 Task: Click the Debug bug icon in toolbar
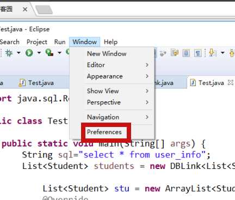coord(9,53)
